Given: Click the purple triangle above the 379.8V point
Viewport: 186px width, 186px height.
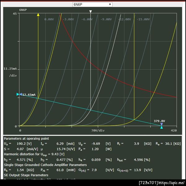Looking at the screenshot, I should pos(162,124).
